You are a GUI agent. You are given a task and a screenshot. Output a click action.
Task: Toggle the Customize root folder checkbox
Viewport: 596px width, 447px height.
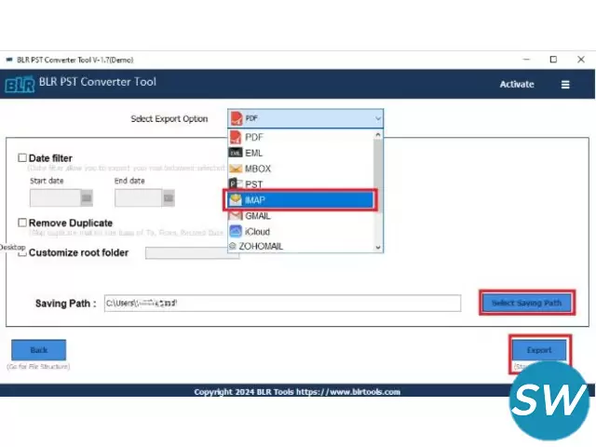[22, 252]
